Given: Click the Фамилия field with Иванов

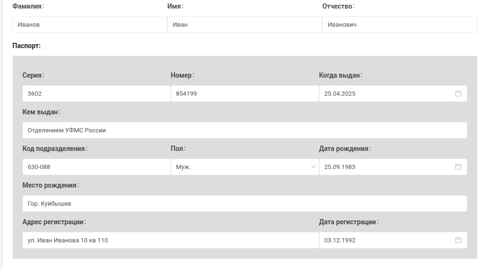Looking at the screenshot, I should pyautogui.click(x=90, y=25).
